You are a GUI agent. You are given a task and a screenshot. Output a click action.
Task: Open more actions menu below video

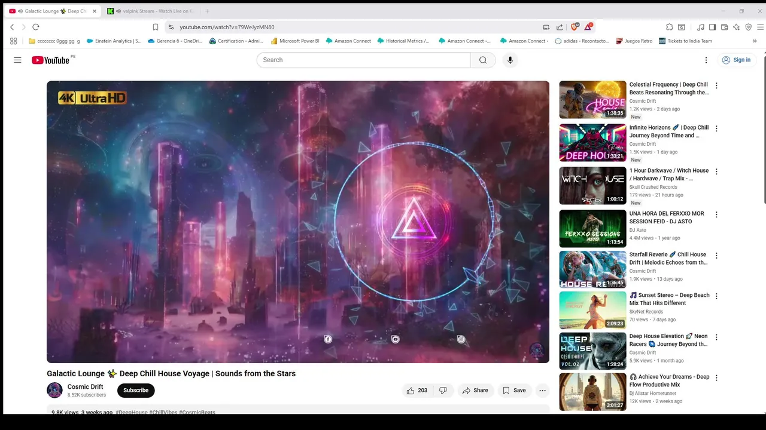(x=542, y=391)
